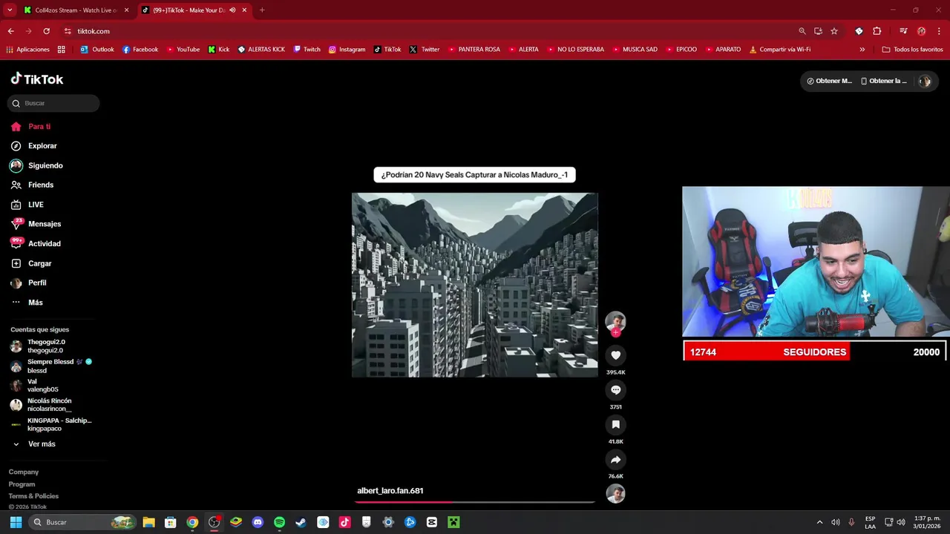
Task: Click the Obtener M... button
Action: coord(829,81)
